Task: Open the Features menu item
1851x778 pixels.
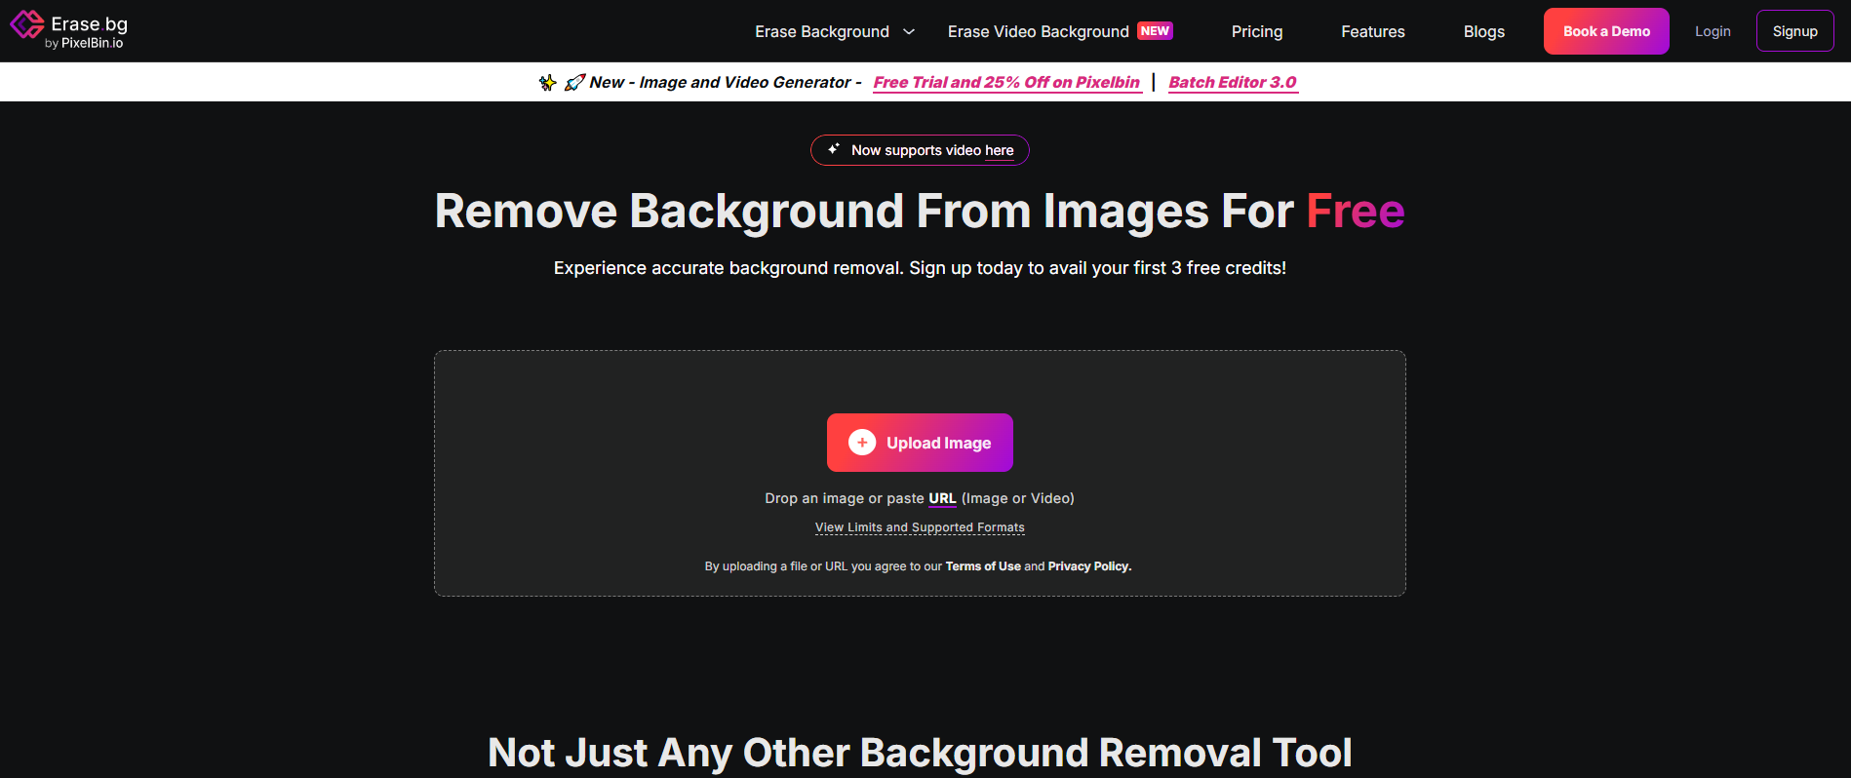Action: click(x=1373, y=32)
